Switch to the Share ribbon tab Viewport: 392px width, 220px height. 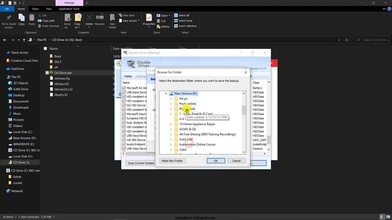[36, 9]
